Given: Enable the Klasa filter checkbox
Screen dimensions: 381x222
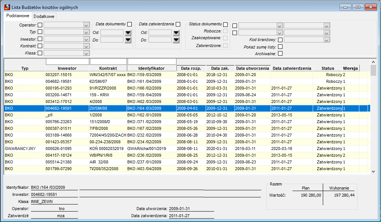Looking at the screenshot, I should click(x=40, y=53).
